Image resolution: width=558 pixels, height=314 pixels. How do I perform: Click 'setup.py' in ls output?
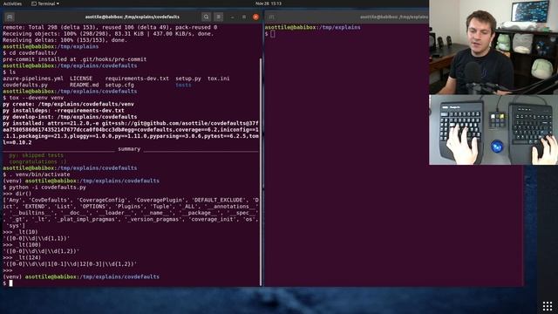click(x=188, y=78)
